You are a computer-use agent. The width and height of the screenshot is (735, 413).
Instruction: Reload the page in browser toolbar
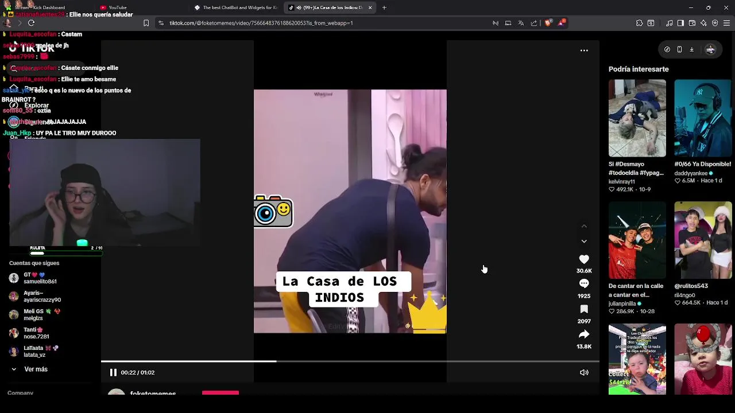[31, 23]
